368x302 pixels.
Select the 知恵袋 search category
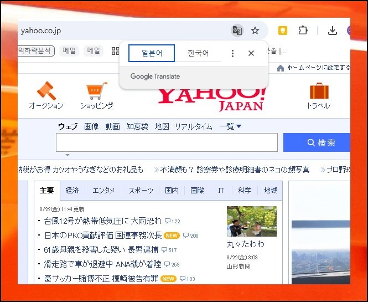pos(137,126)
